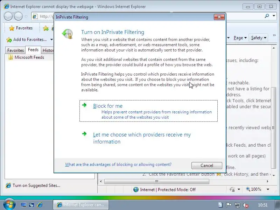Click the taskbar clock showing 10:51
The width and height of the screenshot is (280, 210).
[262, 205]
